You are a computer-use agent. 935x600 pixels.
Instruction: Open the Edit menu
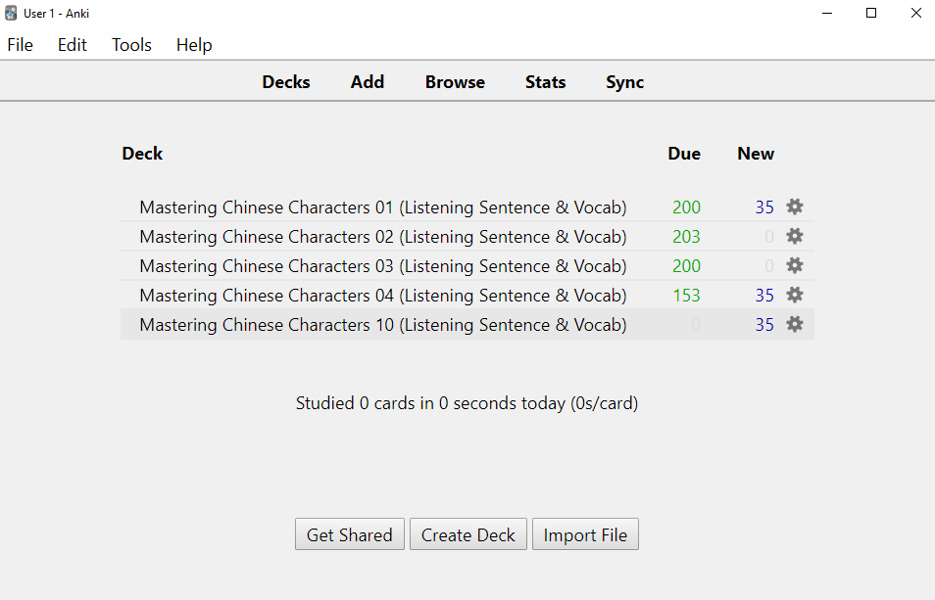(73, 45)
